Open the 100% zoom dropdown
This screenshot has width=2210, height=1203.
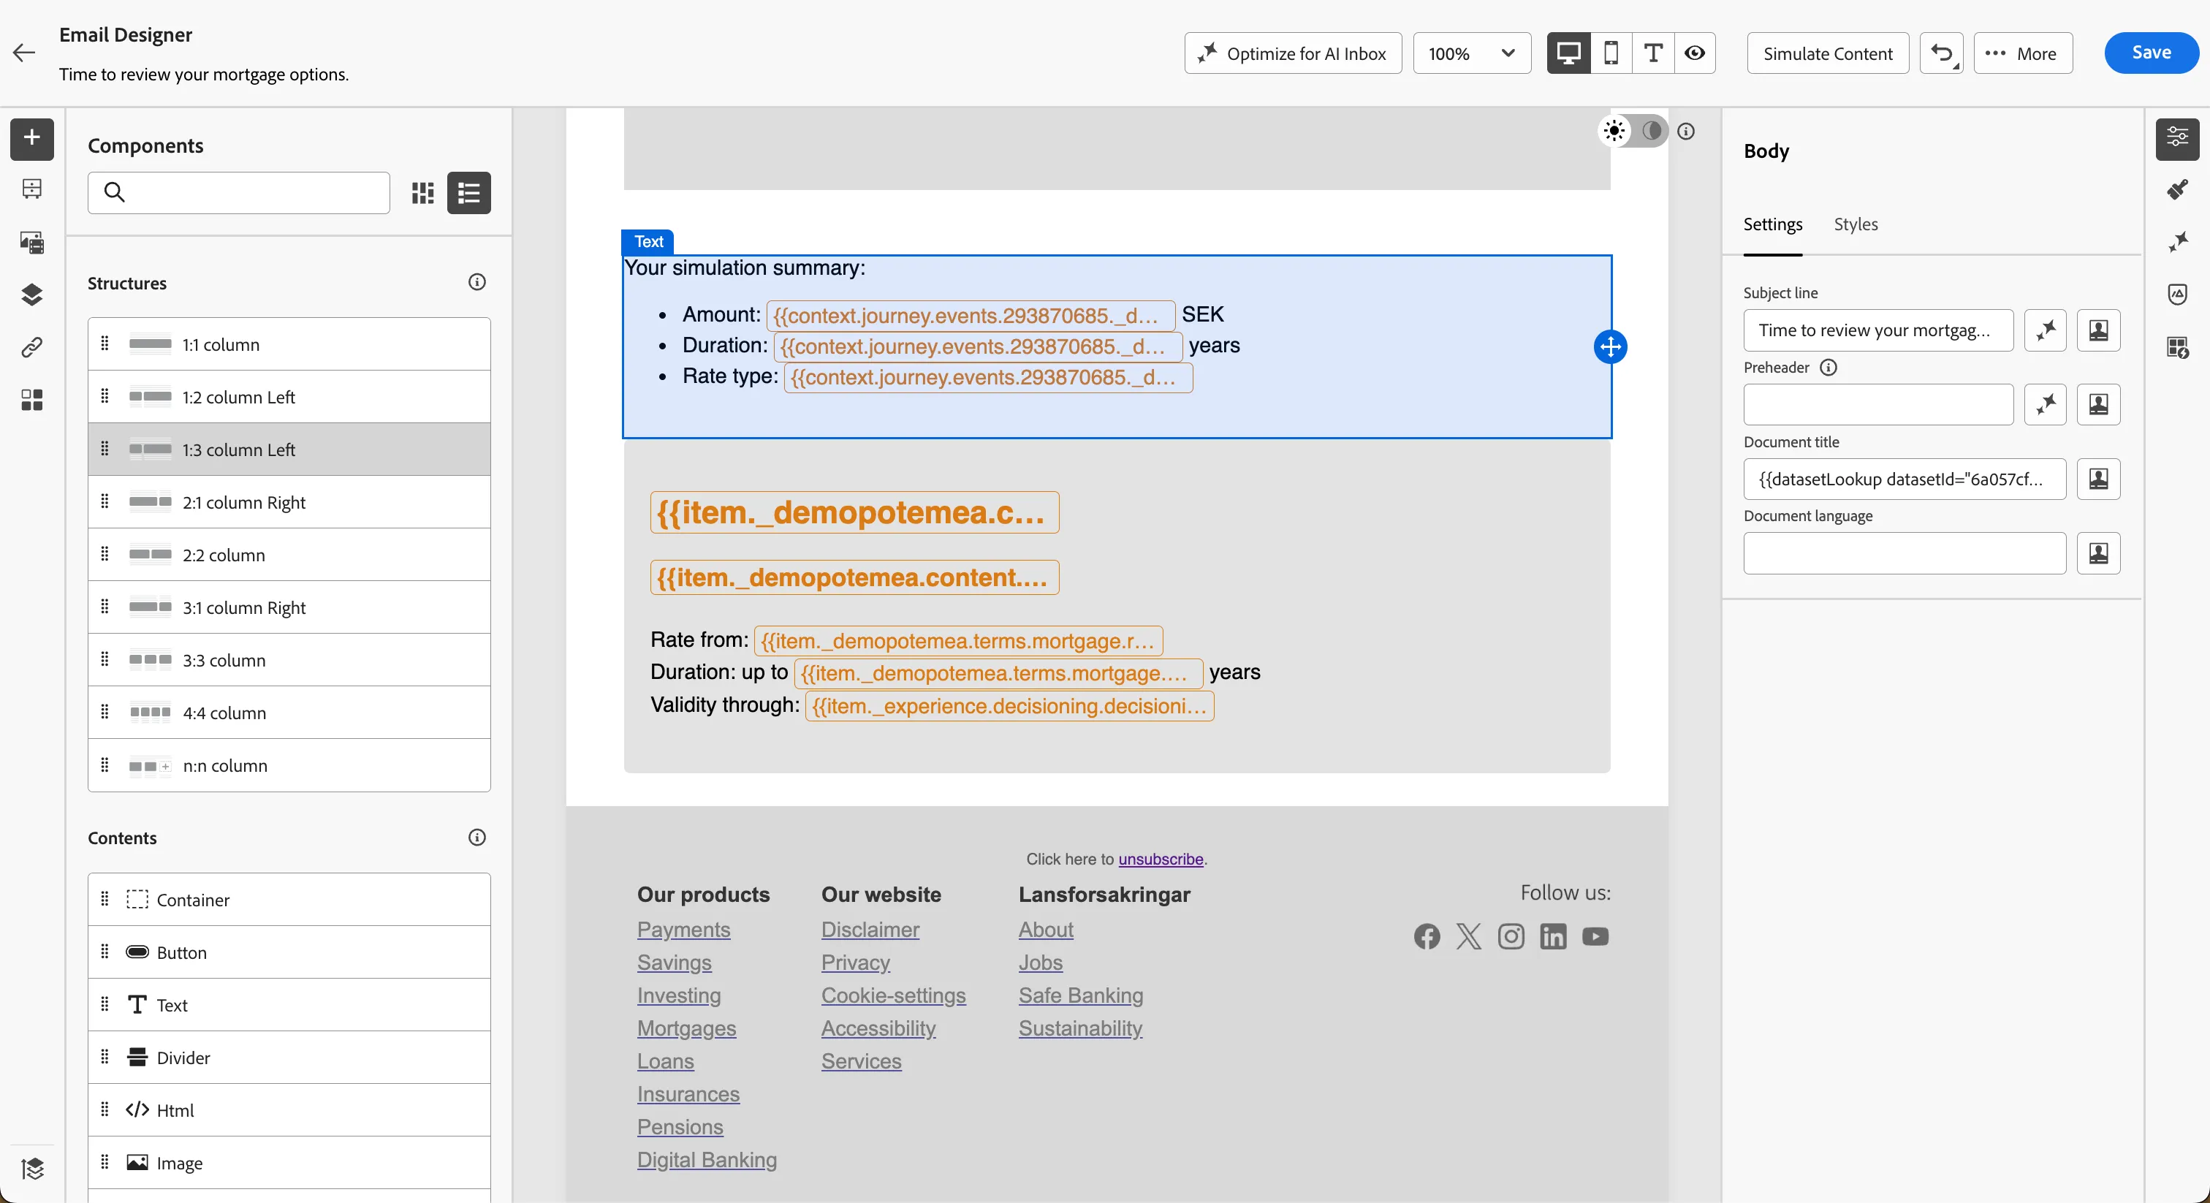(1471, 53)
